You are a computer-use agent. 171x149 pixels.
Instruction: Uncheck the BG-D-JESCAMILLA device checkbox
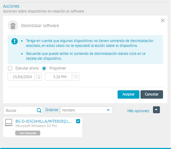(x=78, y=121)
